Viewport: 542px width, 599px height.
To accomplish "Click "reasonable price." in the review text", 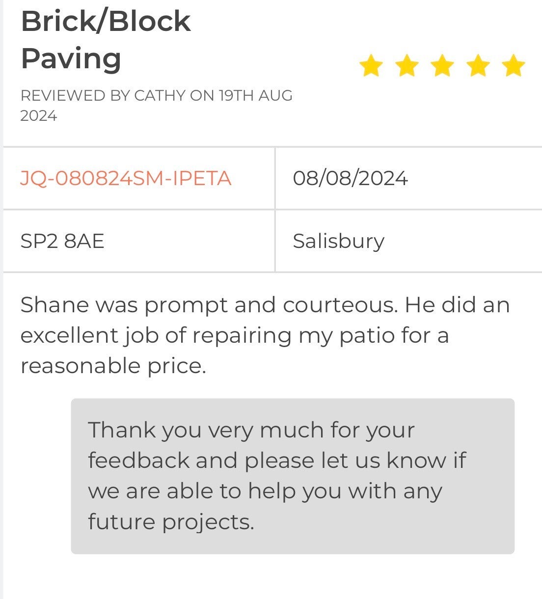I will [x=113, y=366].
